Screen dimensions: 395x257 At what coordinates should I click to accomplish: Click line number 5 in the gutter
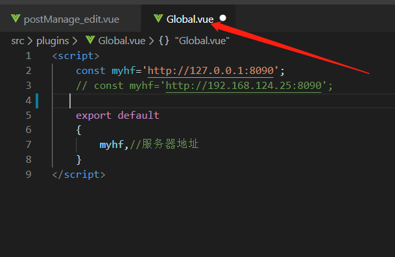[29, 116]
